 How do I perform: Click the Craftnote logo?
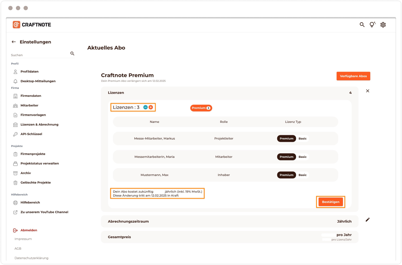32,25
